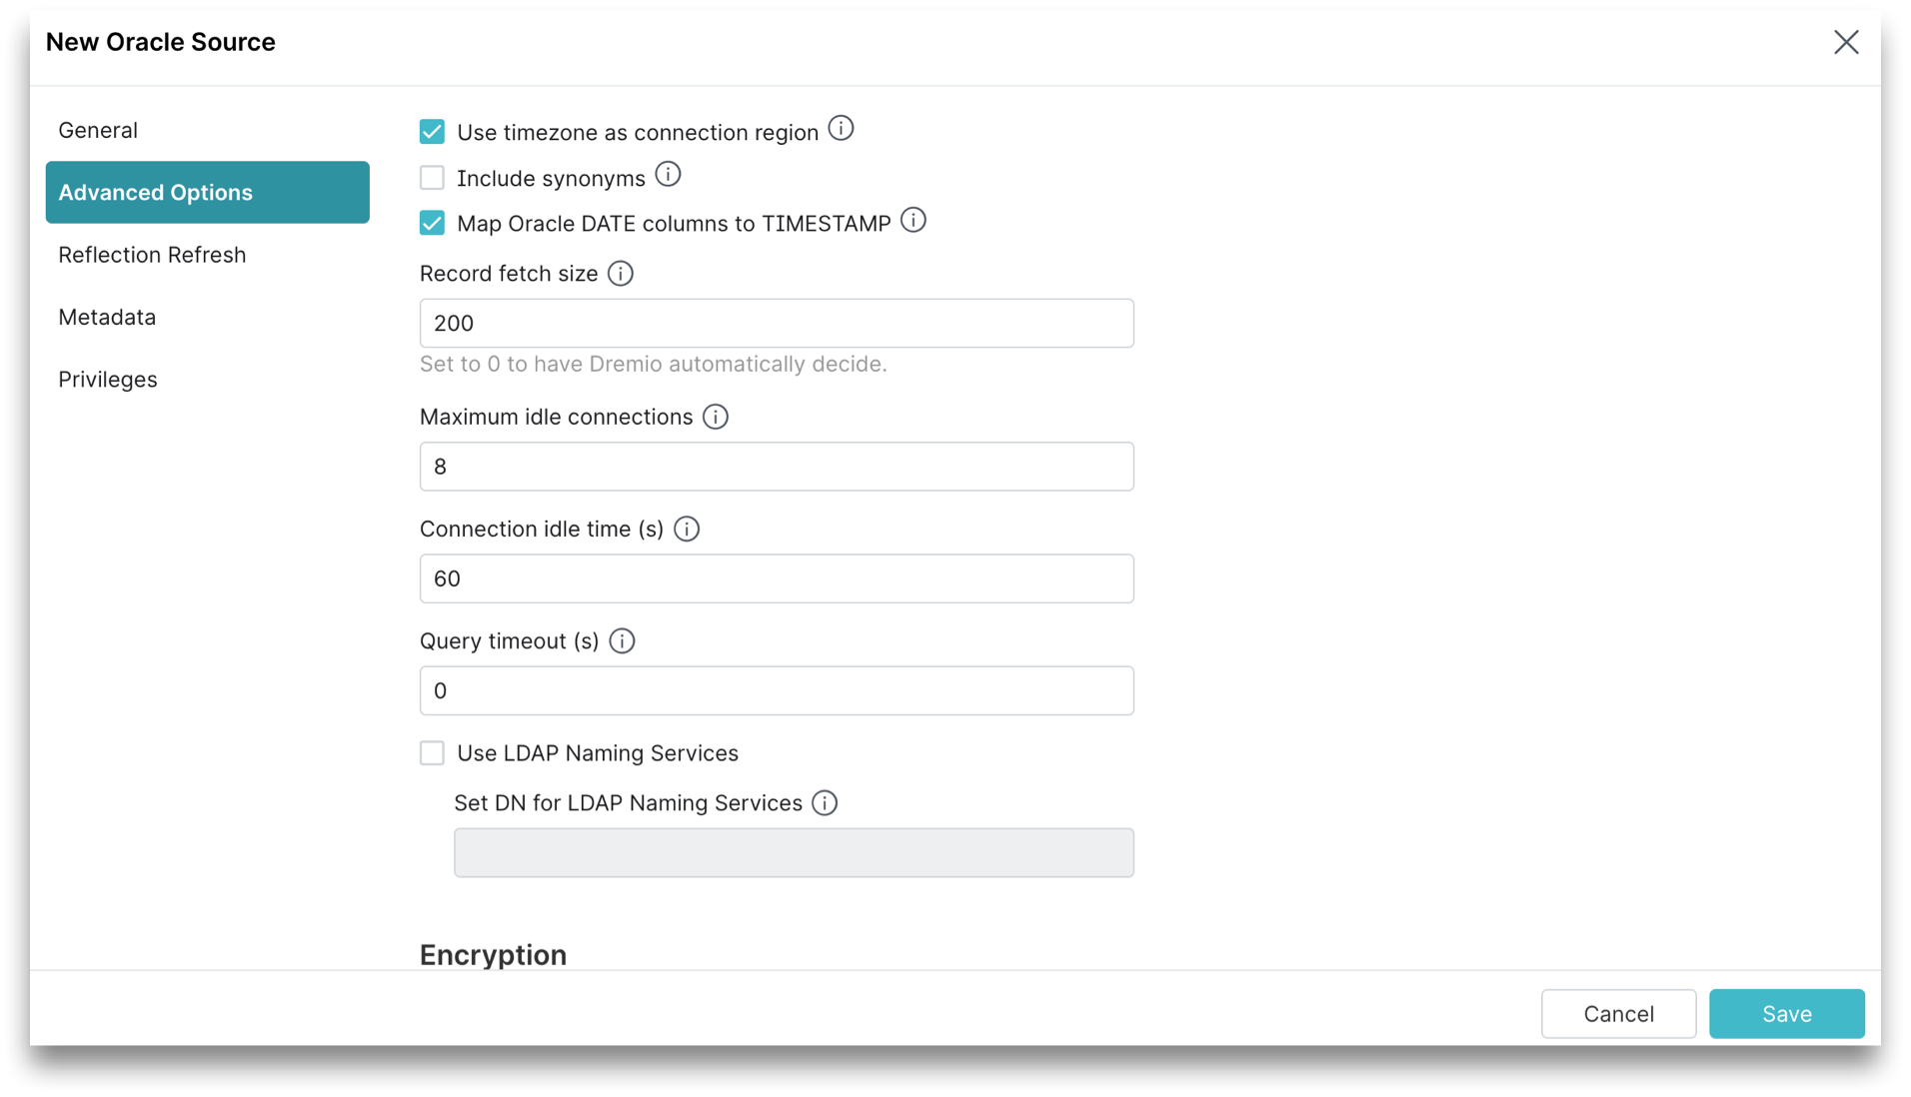Open the info tooltip for Use timezone option

[843, 128]
